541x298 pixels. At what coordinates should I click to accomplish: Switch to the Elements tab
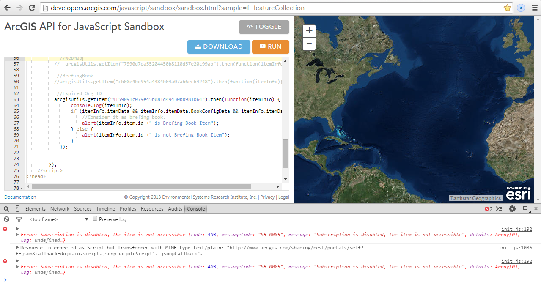point(36,209)
